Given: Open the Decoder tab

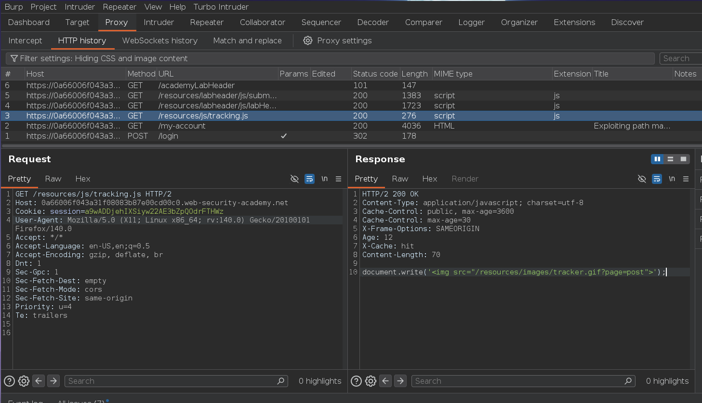Looking at the screenshot, I should click(373, 22).
